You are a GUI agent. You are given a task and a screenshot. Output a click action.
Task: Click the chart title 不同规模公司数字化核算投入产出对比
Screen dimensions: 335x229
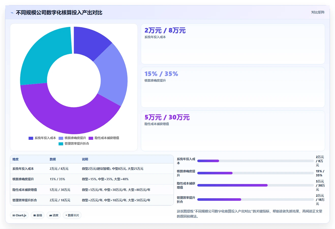pyautogui.click(x=59, y=13)
